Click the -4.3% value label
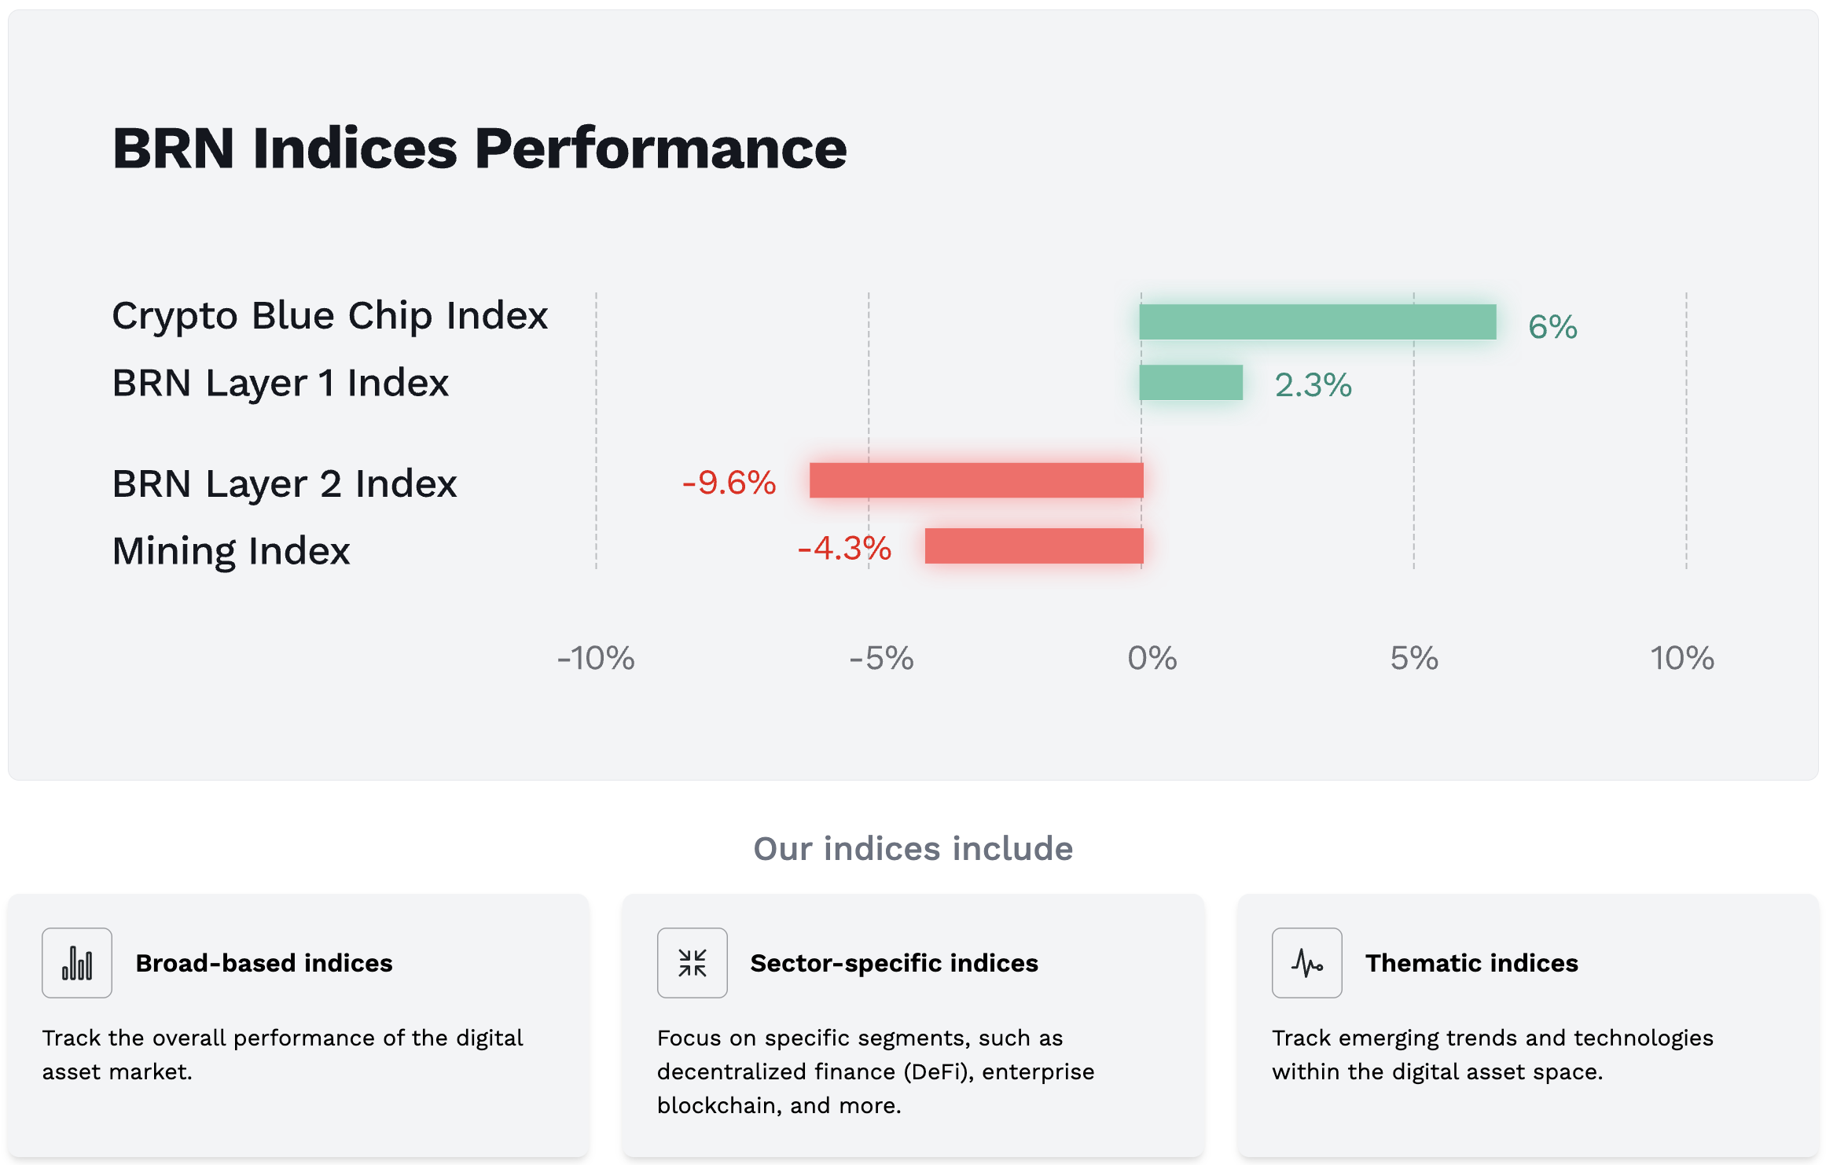 [x=844, y=549]
